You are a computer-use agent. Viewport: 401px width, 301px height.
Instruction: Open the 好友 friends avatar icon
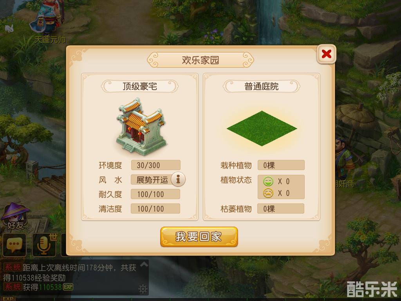coord(15,216)
